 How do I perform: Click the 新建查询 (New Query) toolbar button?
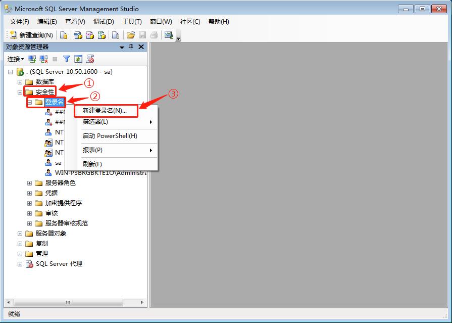point(31,35)
